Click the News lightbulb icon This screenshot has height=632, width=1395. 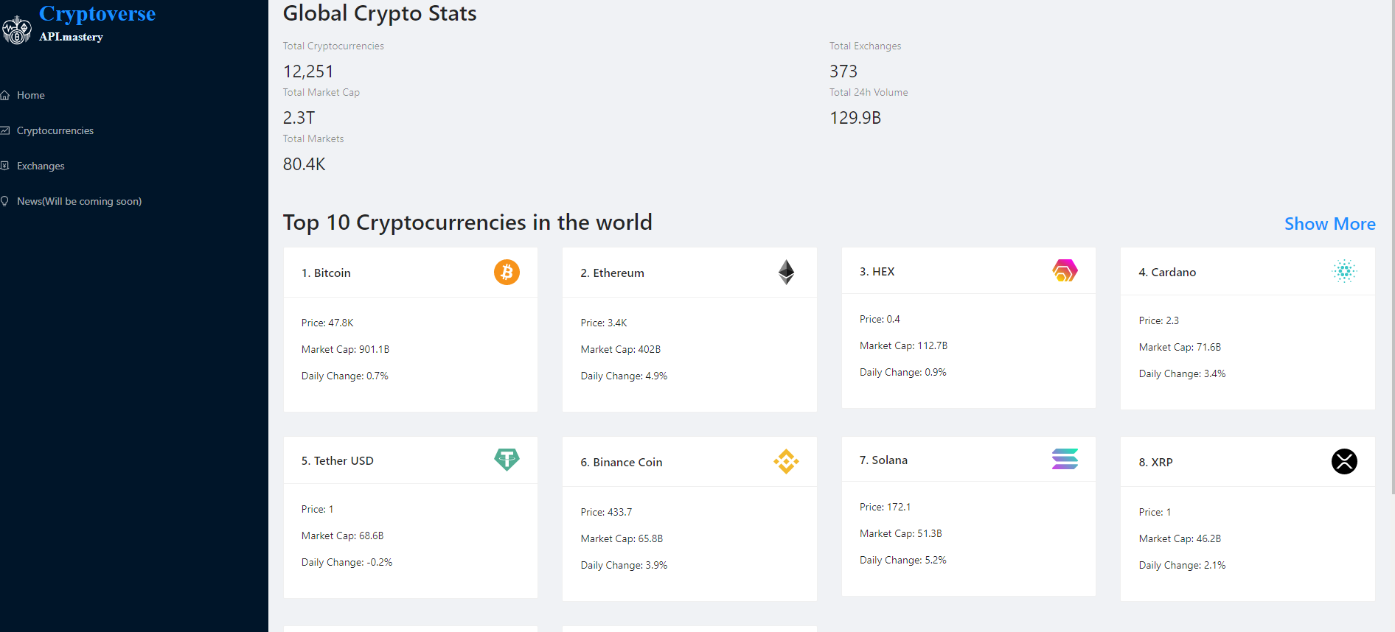(4, 201)
